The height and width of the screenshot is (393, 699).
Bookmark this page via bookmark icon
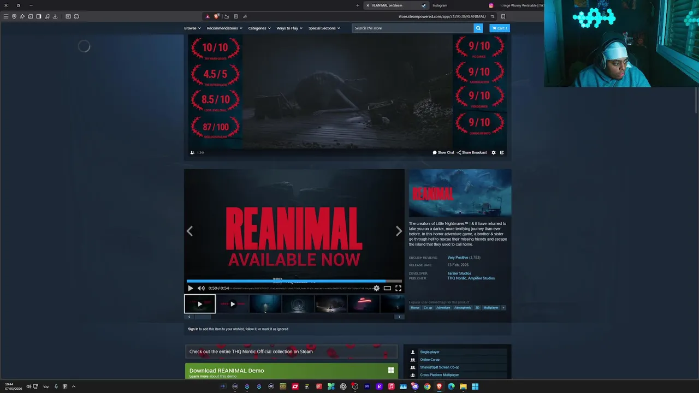[503, 16]
